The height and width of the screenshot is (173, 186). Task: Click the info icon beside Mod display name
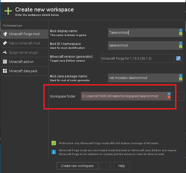click(181, 30)
